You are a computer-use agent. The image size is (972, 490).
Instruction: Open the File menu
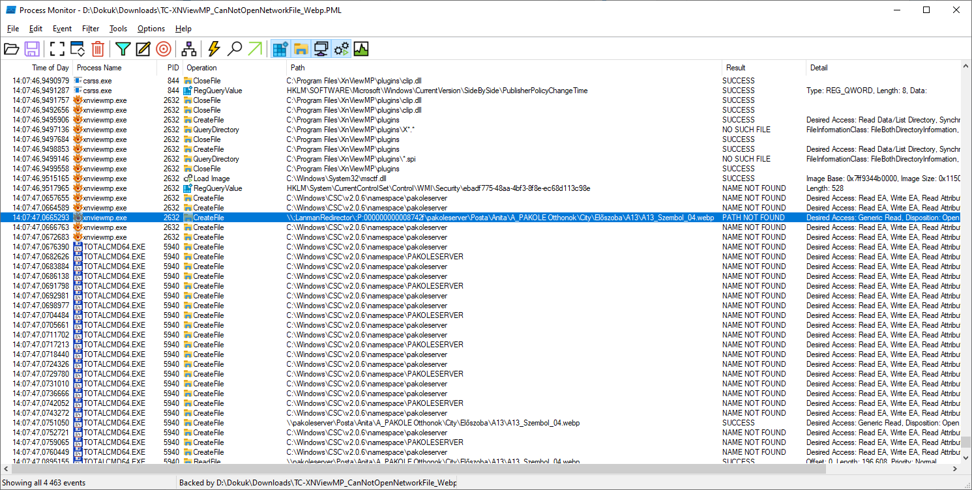coord(13,29)
